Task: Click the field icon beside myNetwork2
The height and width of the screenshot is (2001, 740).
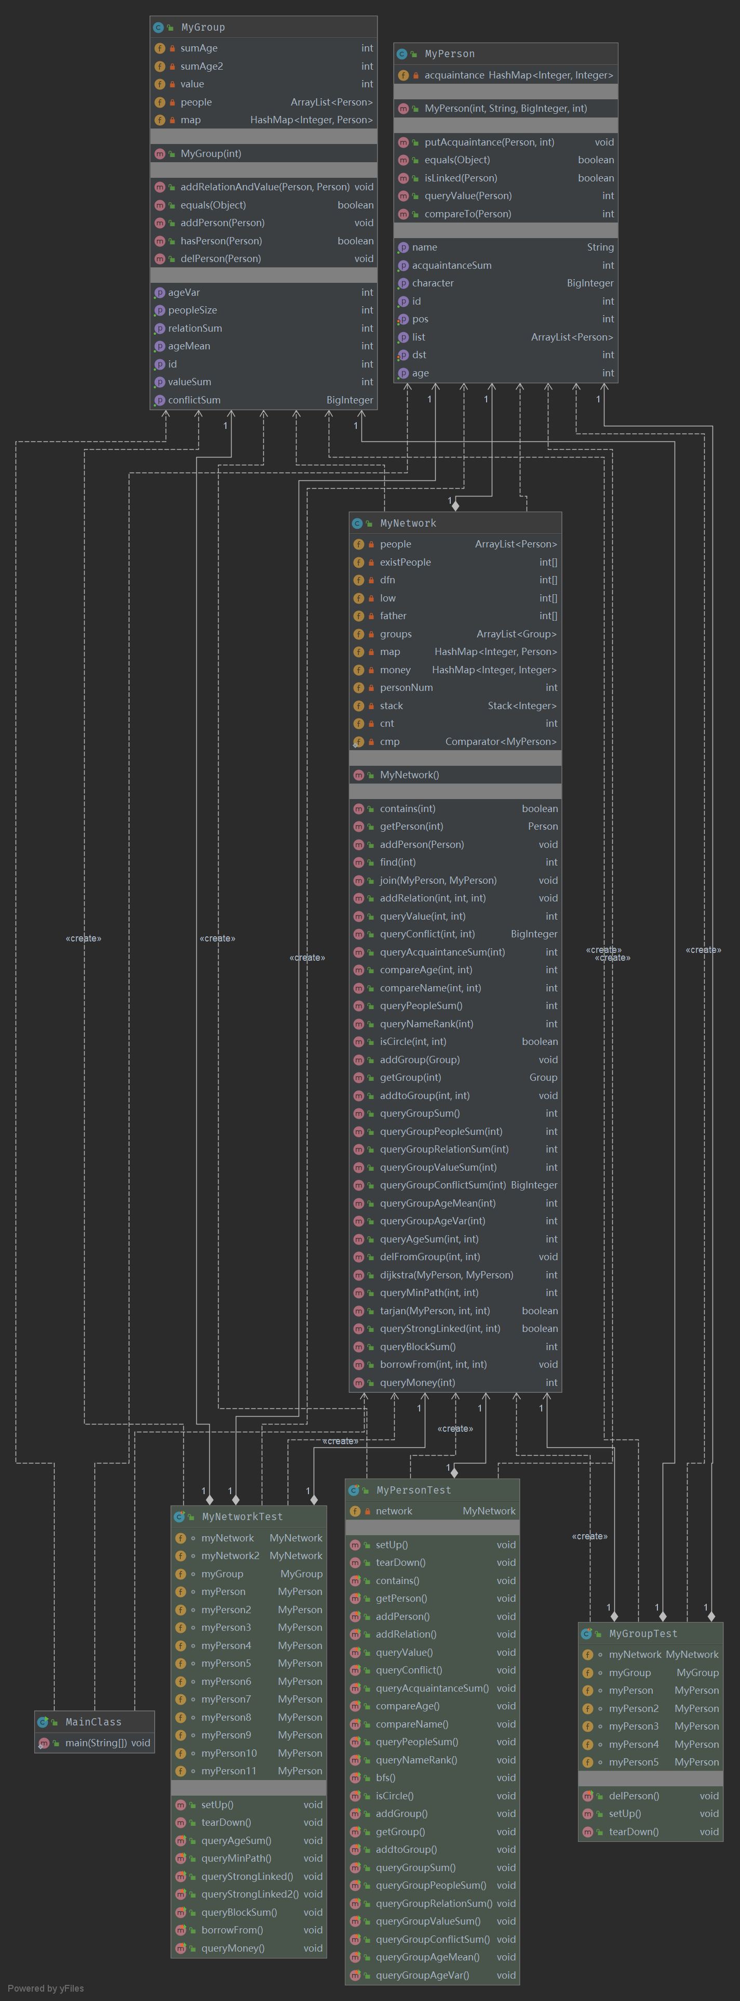Action: [181, 1556]
